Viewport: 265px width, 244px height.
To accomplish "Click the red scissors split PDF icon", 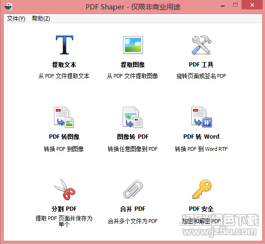I will coord(64,189).
